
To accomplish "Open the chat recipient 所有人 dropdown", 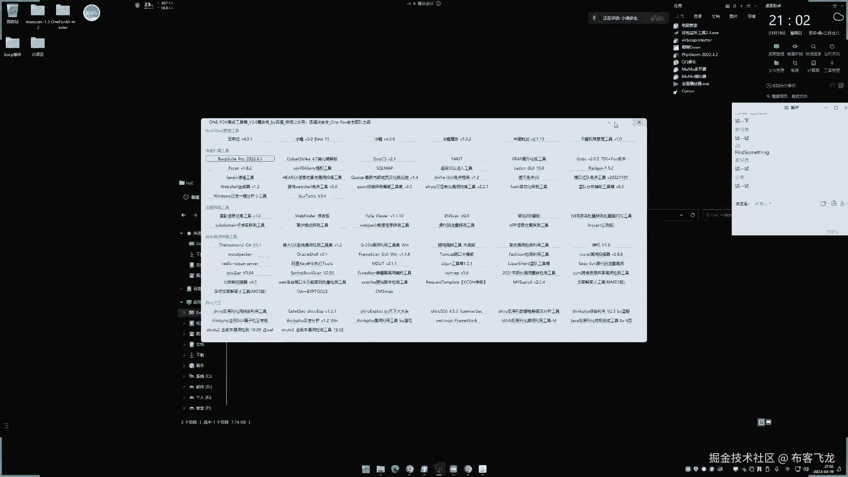I will point(763,204).
